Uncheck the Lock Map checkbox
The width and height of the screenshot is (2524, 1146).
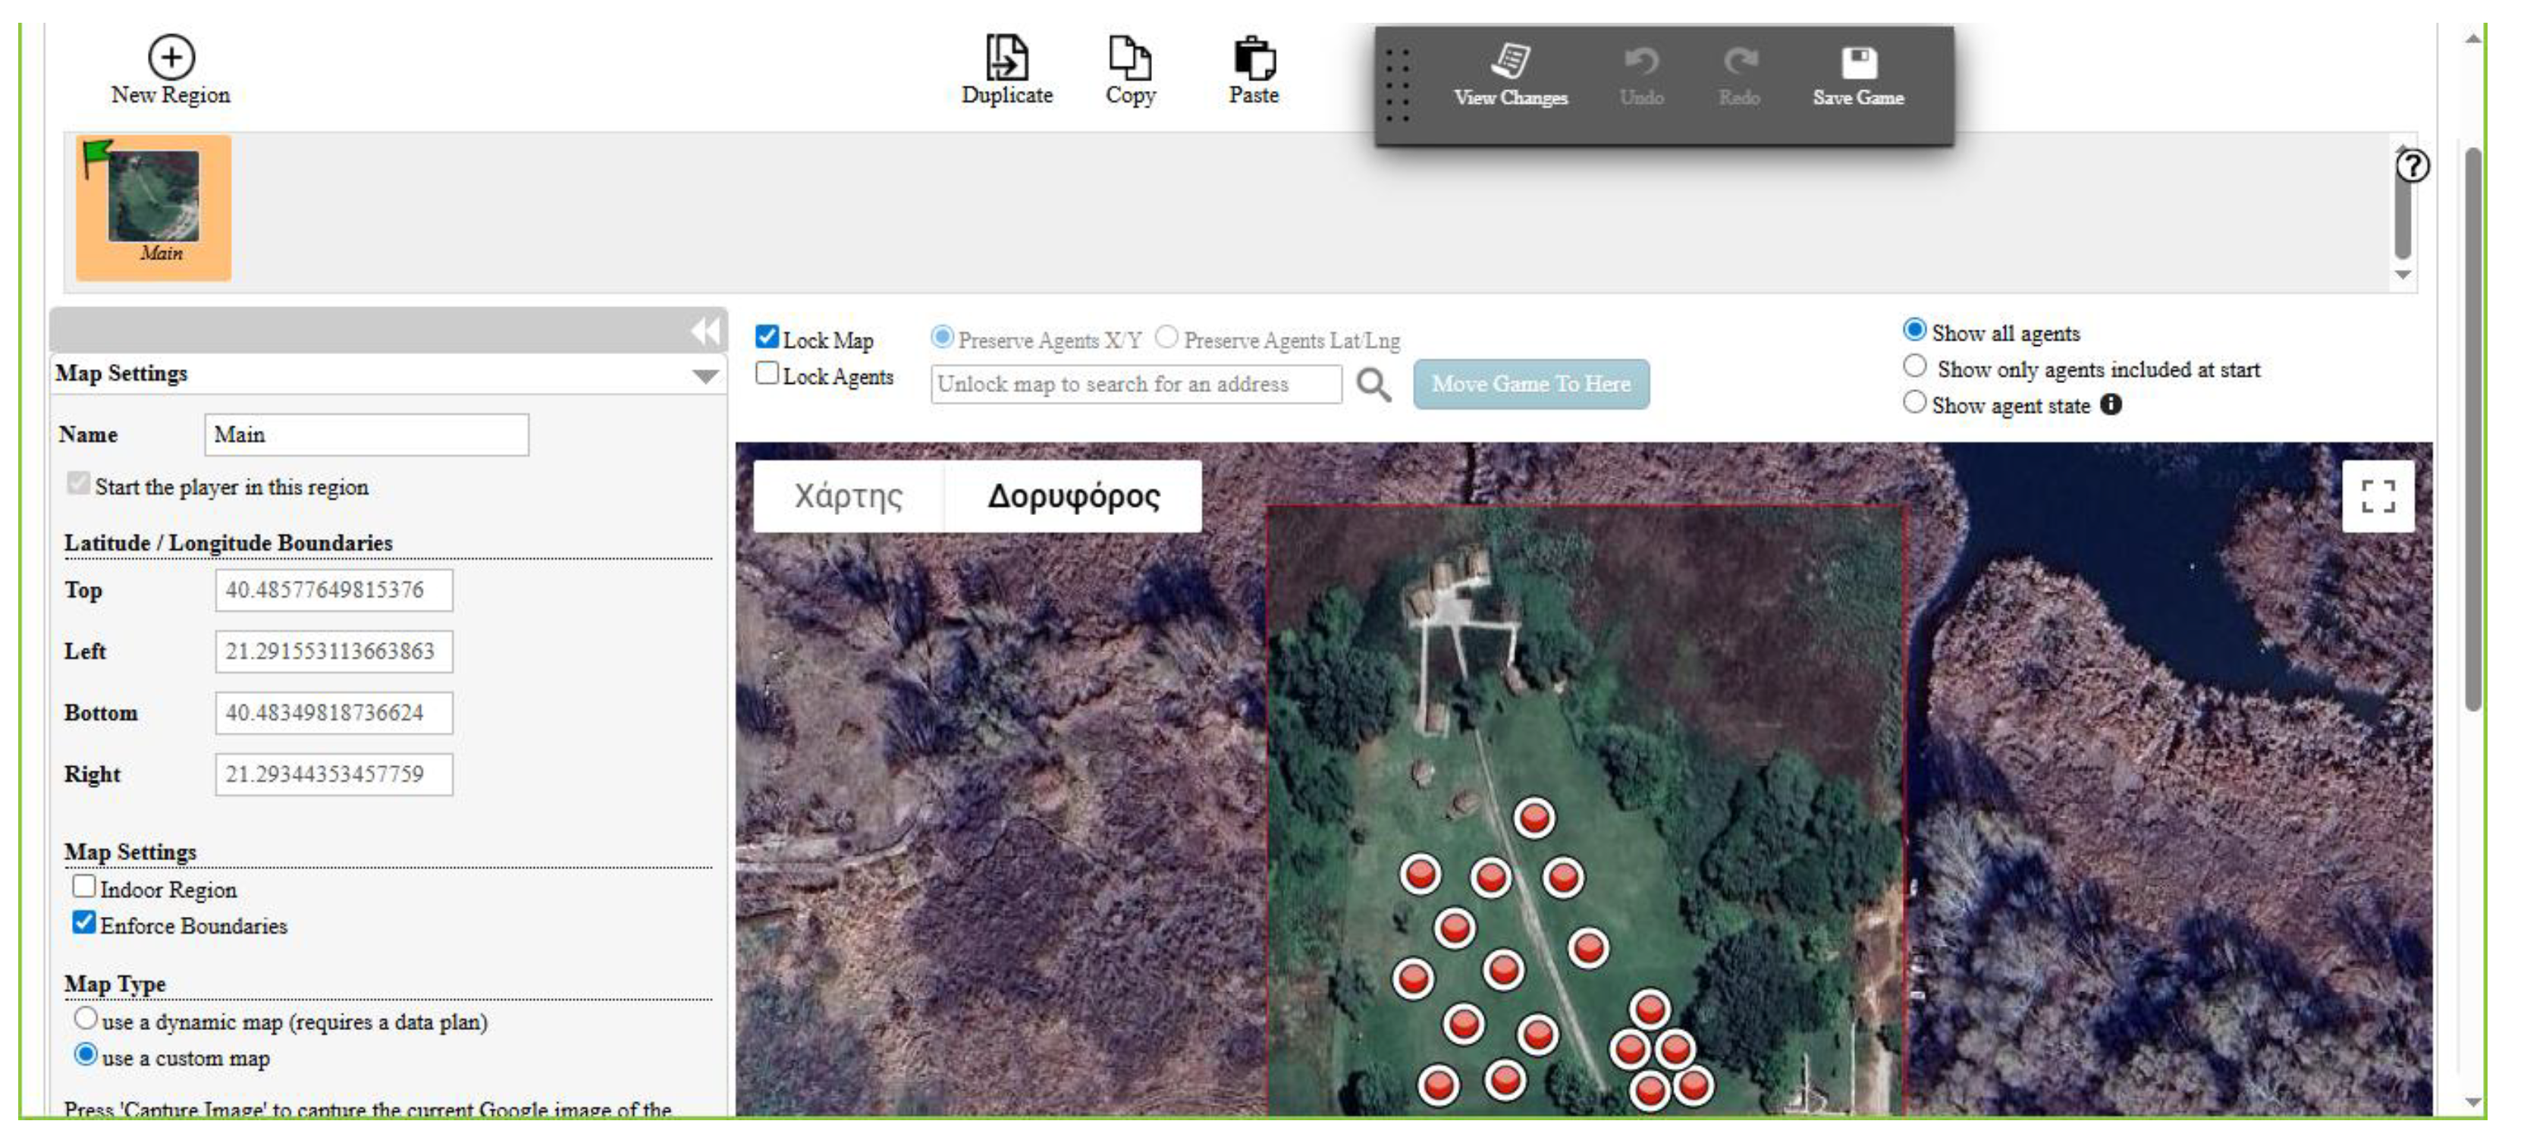point(768,337)
